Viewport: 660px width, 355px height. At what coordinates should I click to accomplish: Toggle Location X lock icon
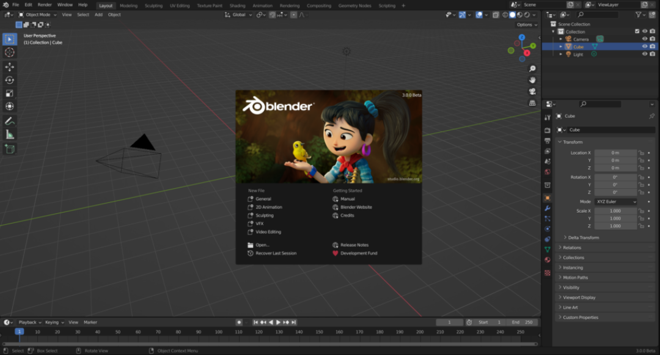point(641,153)
